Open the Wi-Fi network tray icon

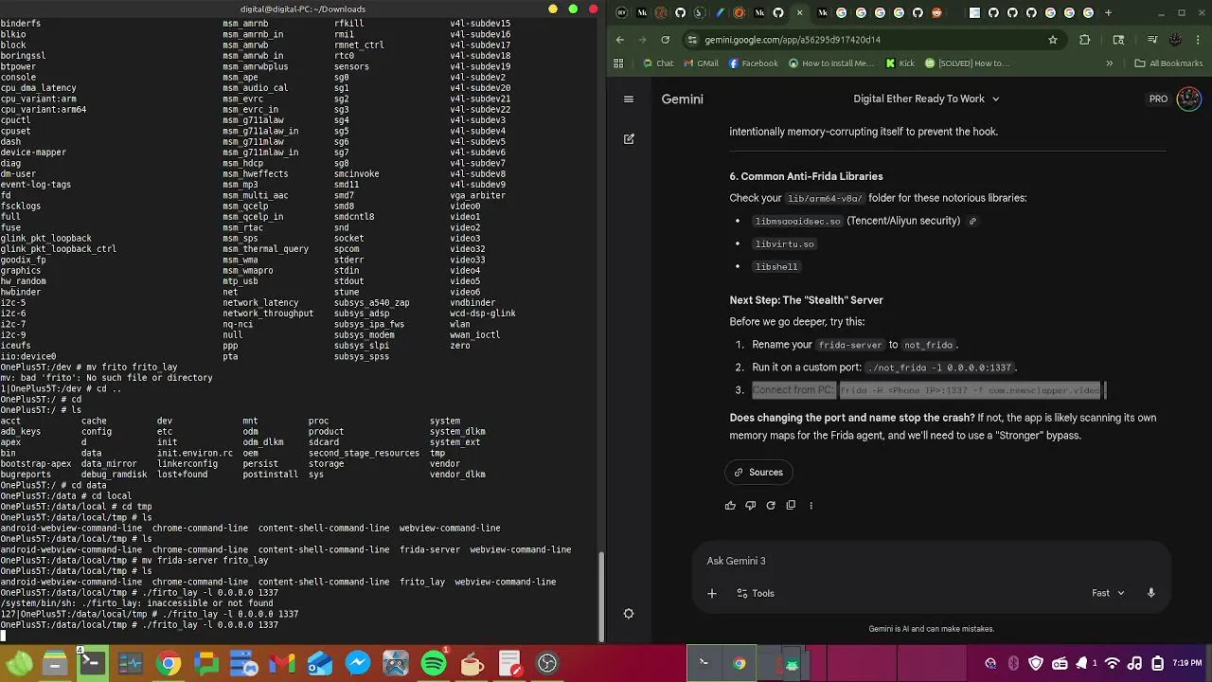(1113, 663)
